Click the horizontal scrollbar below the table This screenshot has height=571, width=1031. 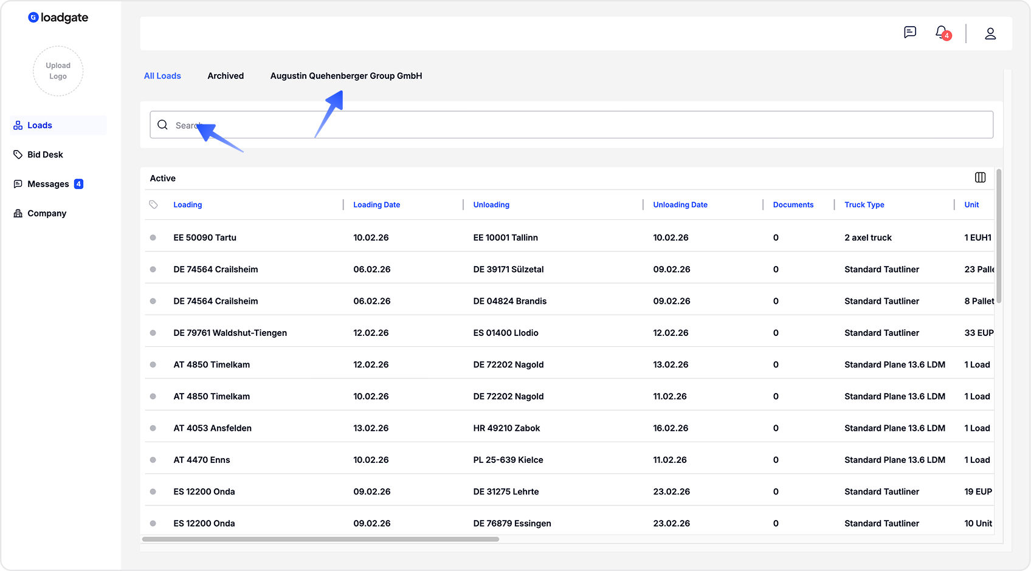[x=320, y=539]
